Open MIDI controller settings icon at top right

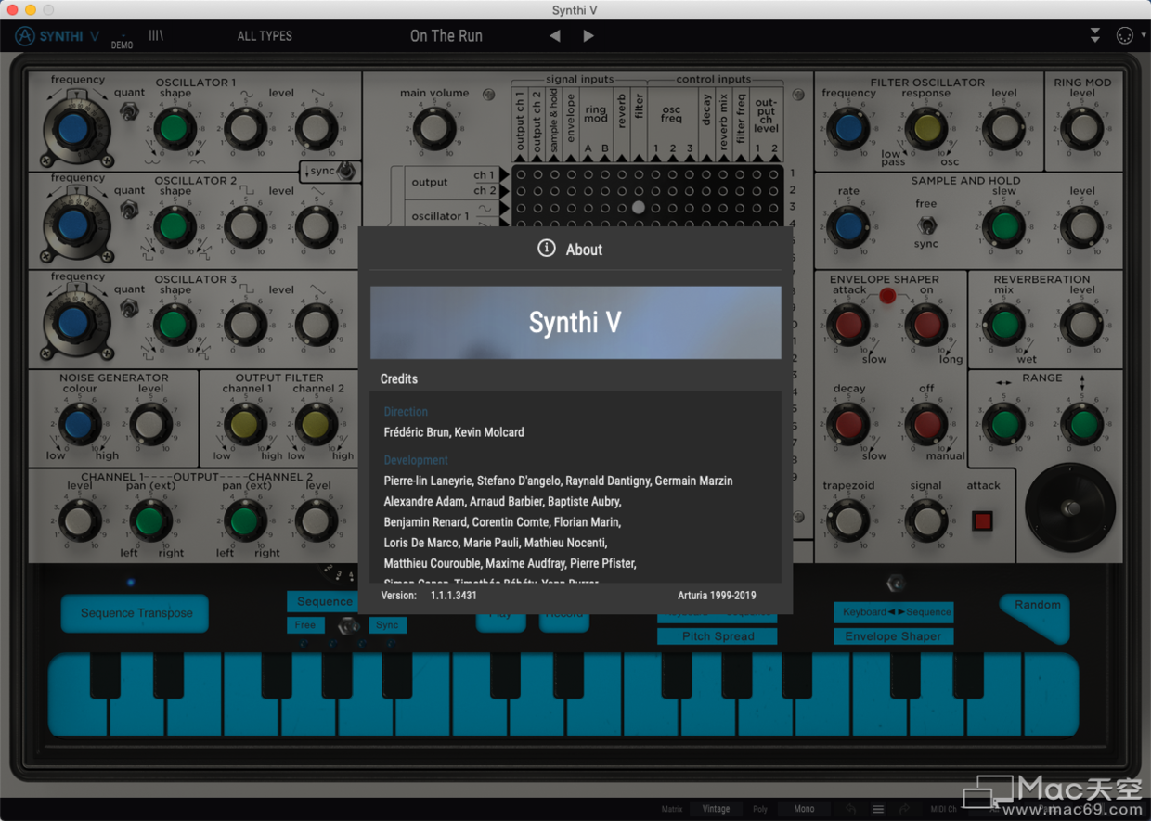coord(1124,36)
